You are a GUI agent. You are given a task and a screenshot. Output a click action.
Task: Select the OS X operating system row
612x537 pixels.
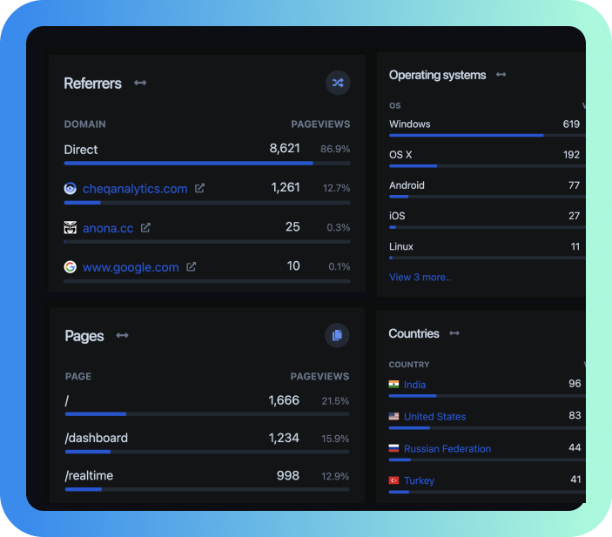coord(488,158)
